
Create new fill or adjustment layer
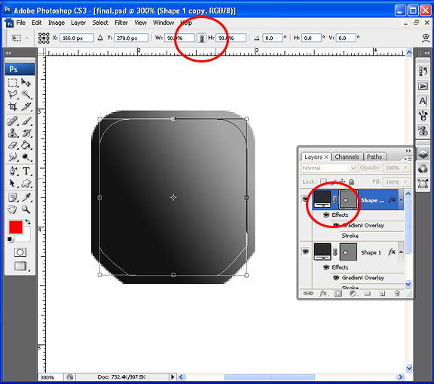353,293
